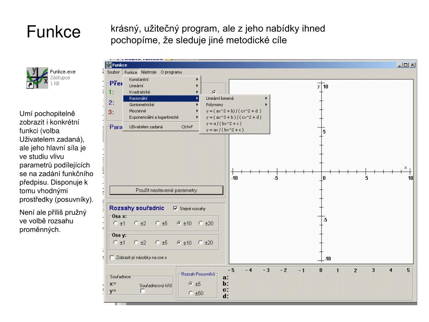
Task: Open the Soubor menu
Action: coord(113,72)
